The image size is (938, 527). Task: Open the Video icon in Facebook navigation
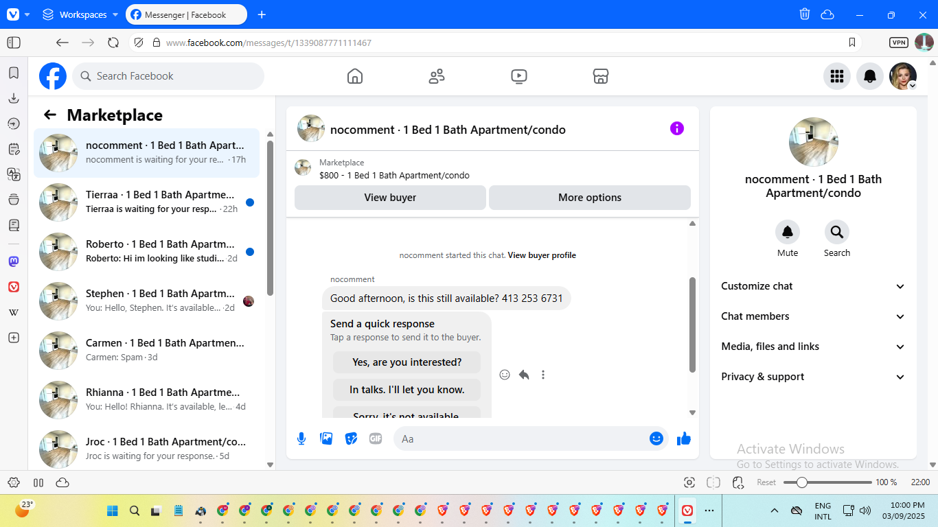pos(519,76)
